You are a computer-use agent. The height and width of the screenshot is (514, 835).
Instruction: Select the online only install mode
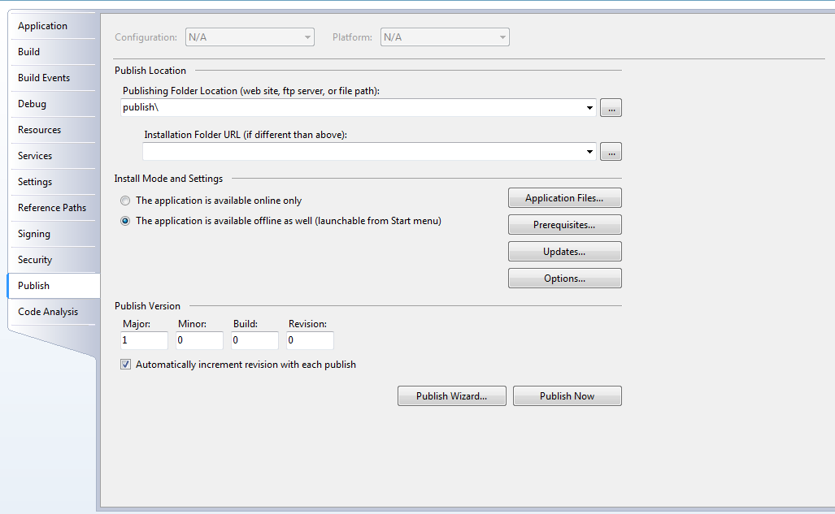[x=124, y=201]
